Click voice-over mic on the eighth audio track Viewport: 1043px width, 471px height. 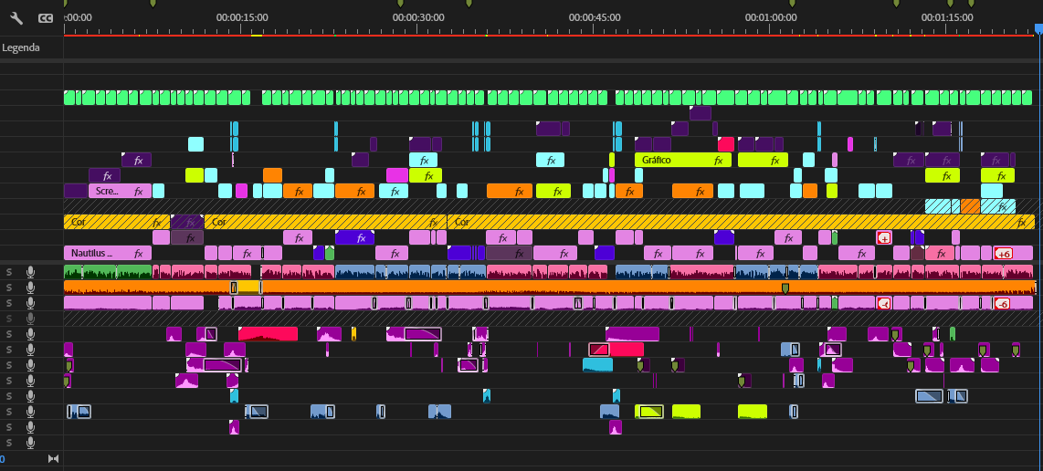(30, 381)
